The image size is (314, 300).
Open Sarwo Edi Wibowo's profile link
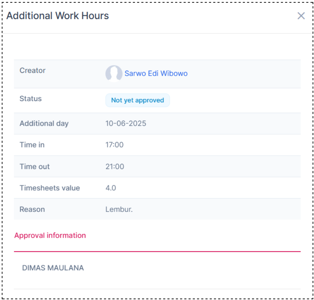(x=156, y=74)
